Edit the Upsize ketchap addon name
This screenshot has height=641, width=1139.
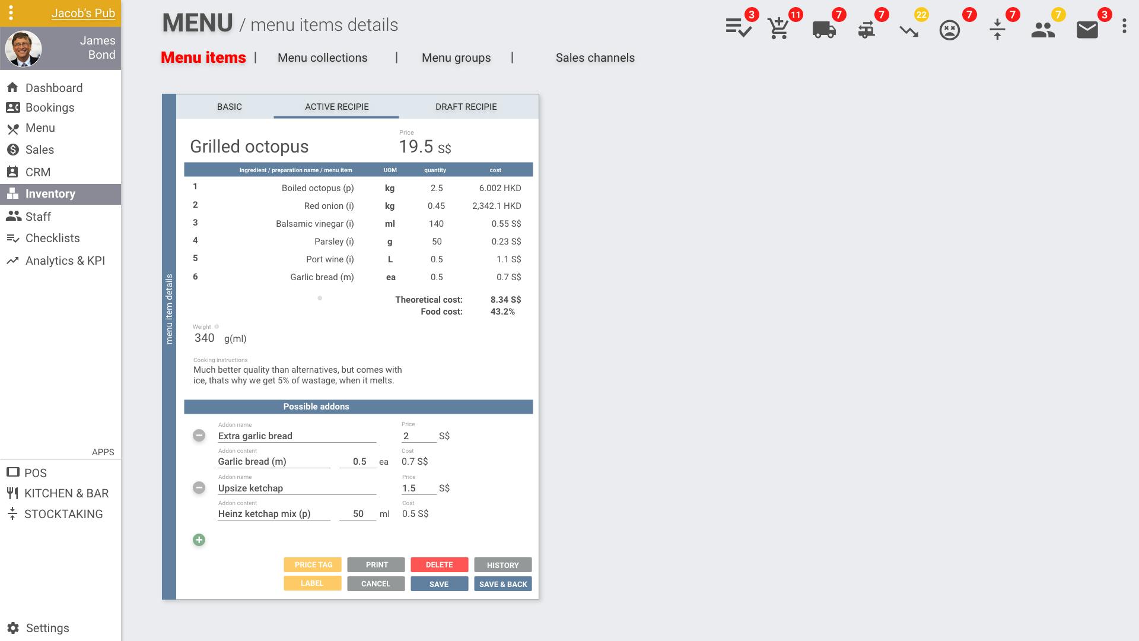(297, 488)
